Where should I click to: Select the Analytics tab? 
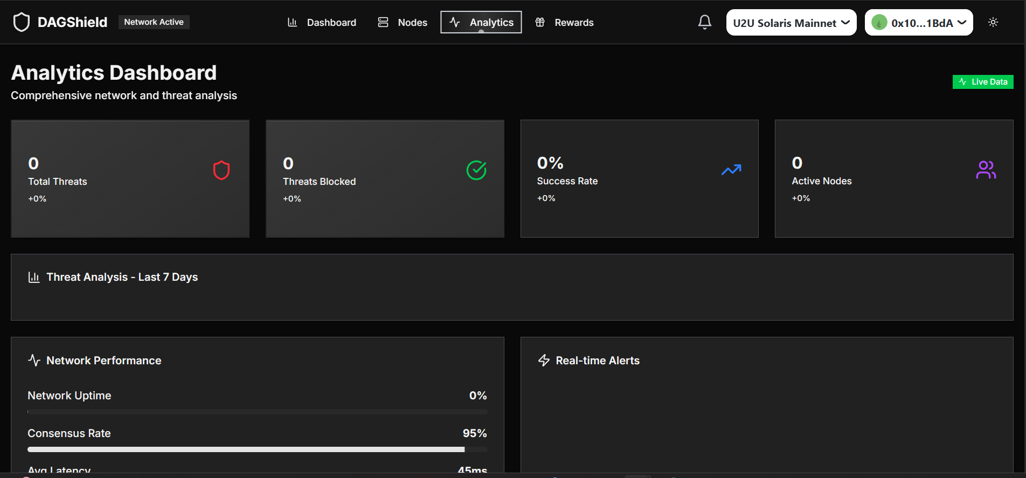481,22
